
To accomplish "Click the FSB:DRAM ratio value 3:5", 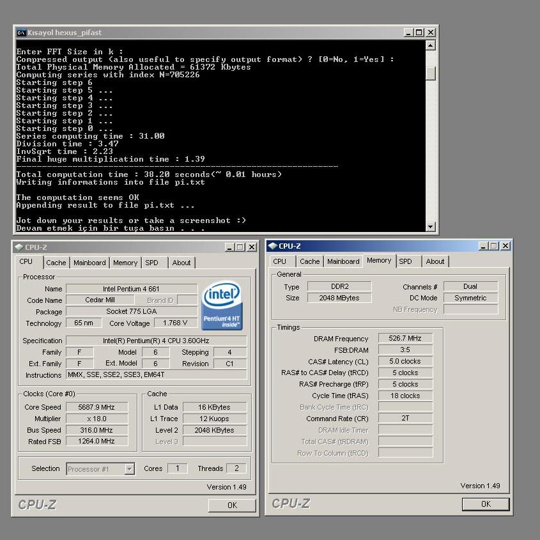I will pos(405,350).
